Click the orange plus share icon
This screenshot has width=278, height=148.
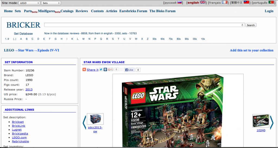(84, 70)
